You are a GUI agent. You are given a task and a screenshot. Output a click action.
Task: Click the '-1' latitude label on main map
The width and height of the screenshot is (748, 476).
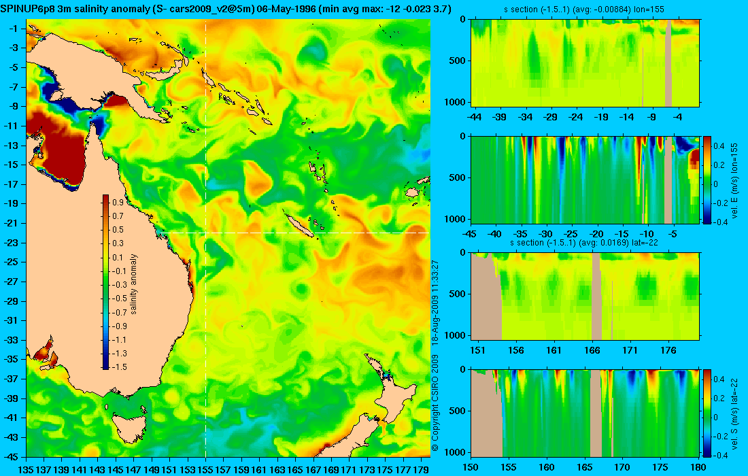coord(14,29)
